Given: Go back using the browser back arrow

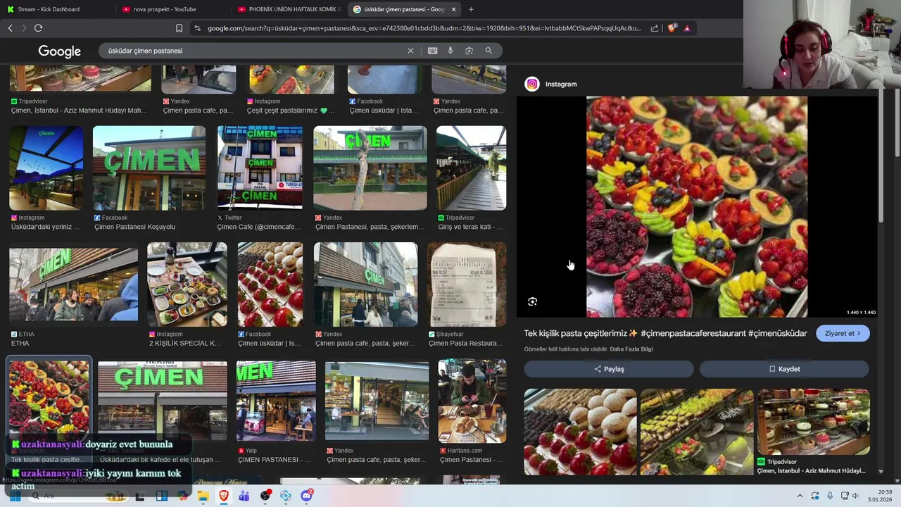Looking at the screenshot, I should pyautogui.click(x=10, y=28).
